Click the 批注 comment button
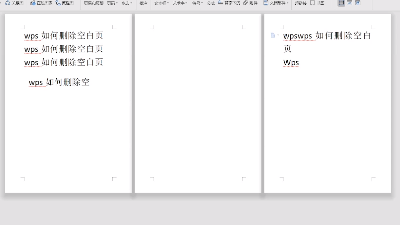The image size is (400, 225). (143, 3)
